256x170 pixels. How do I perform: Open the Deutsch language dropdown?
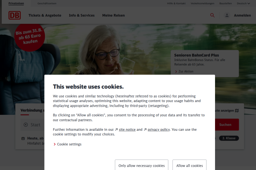point(243,4)
